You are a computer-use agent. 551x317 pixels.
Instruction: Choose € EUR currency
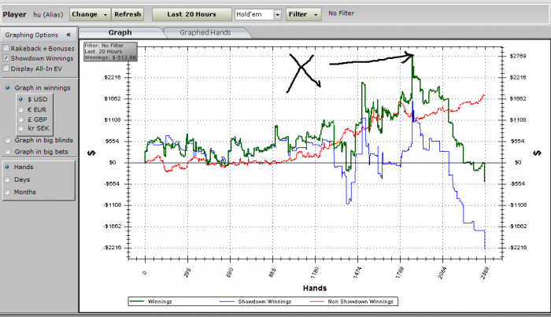point(20,109)
